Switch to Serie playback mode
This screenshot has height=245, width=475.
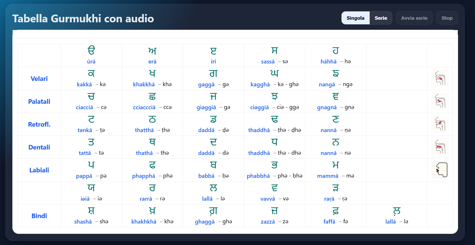381,18
